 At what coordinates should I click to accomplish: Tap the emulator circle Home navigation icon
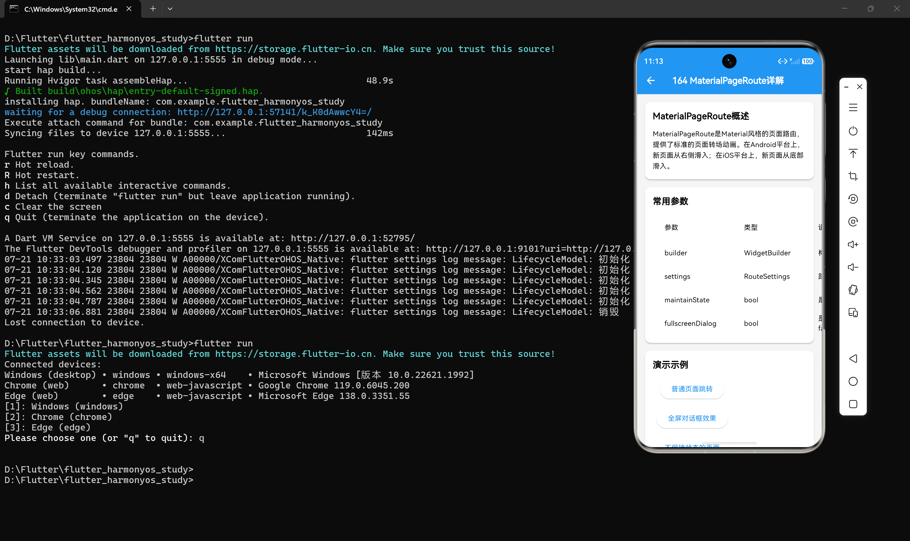853,381
